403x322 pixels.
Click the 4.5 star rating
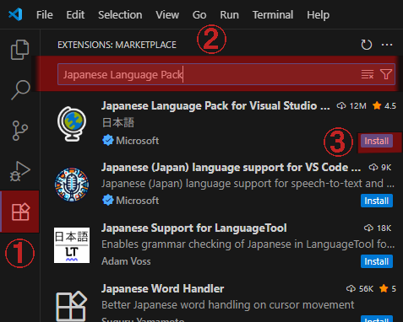point(384,106)
